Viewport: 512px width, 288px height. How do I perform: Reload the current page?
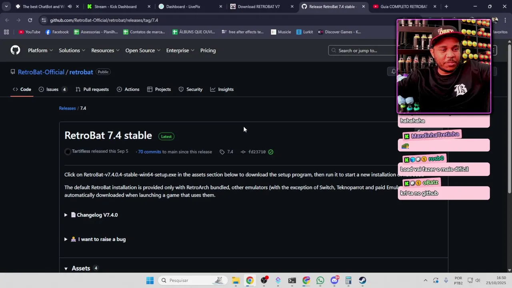click(x=30, y=20)
